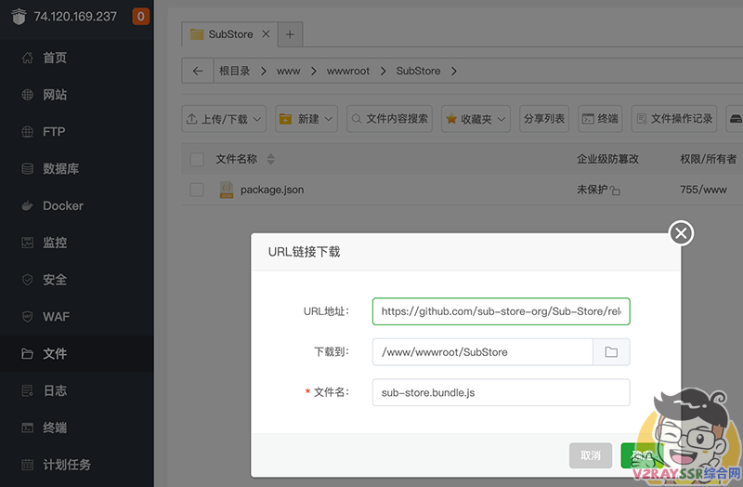Viewport: 743px width, 487px height.
Task: Expand the 新建 dropdown menu
Action: point(307,119)
